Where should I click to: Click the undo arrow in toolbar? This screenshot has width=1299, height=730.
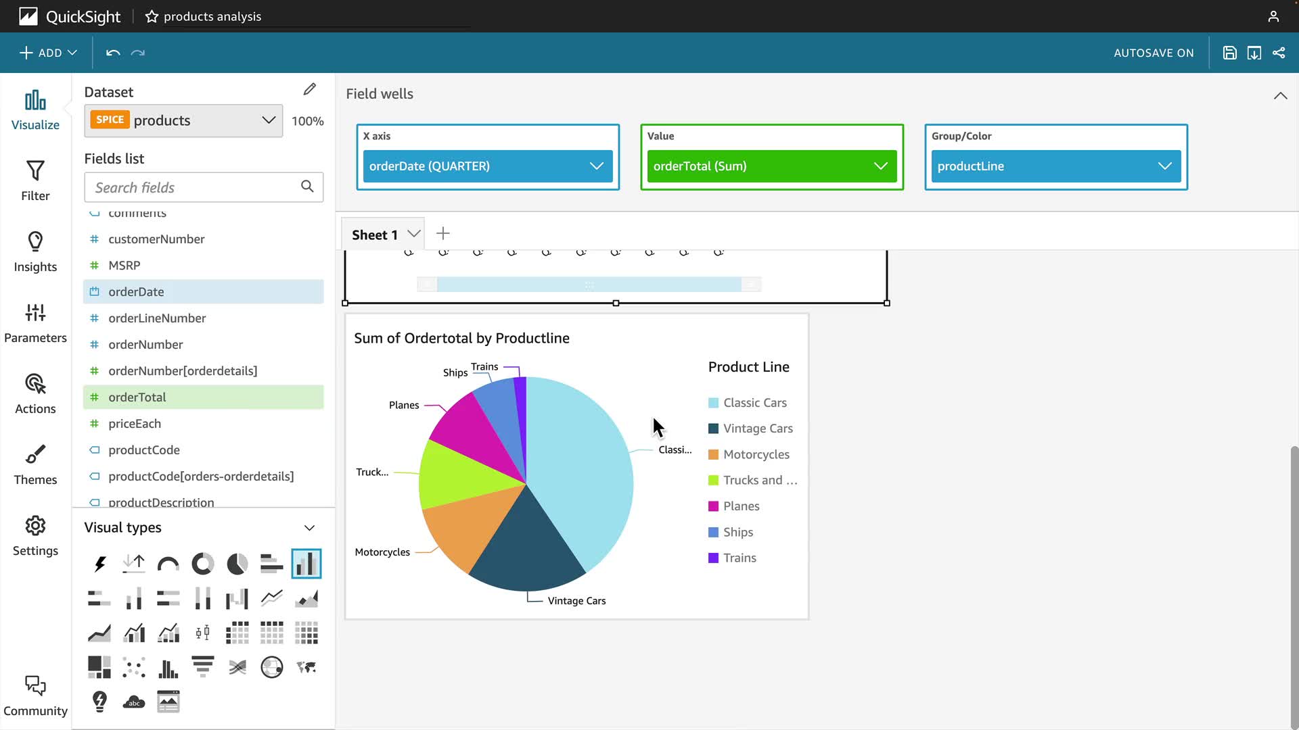pyautogui.click(x=113, y=53)
